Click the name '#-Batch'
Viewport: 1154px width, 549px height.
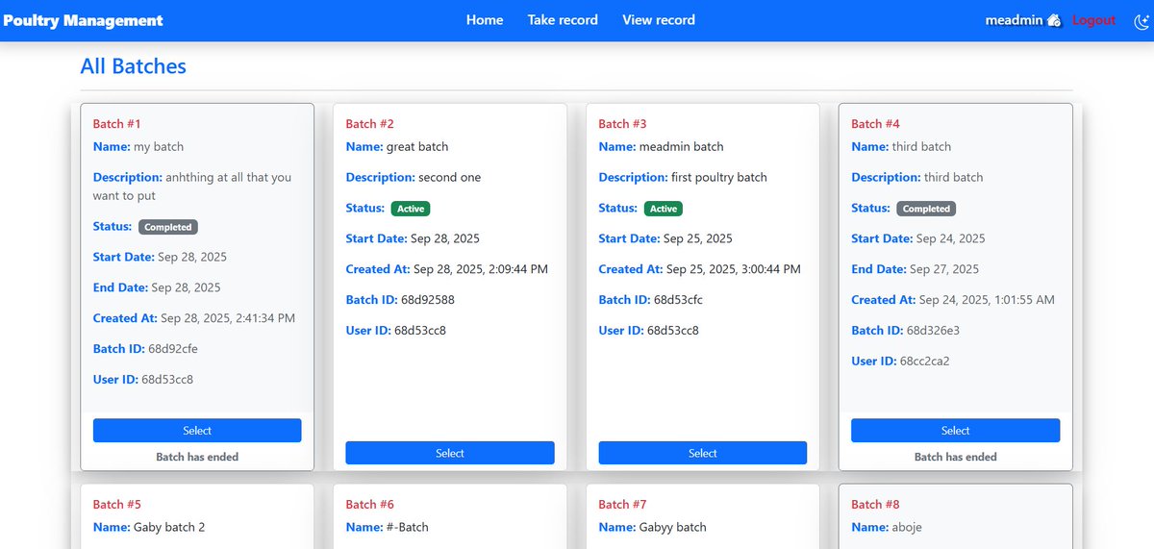point(408,528)
